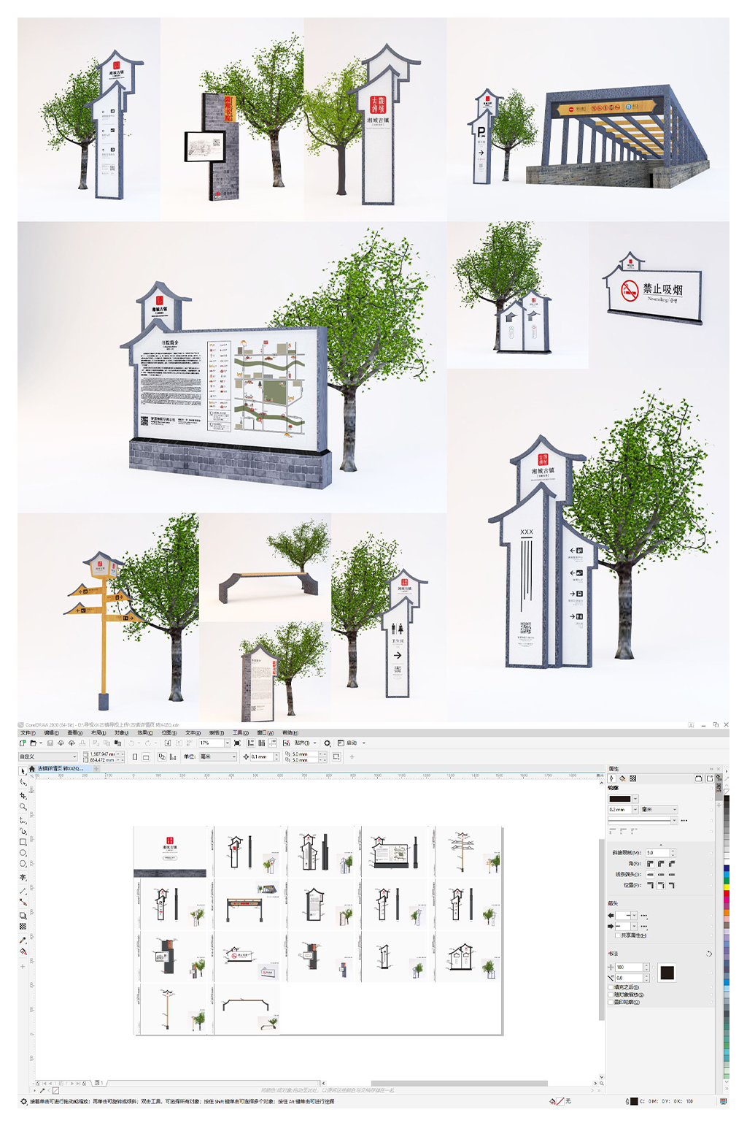Select the Crop tool

[23, 795]
